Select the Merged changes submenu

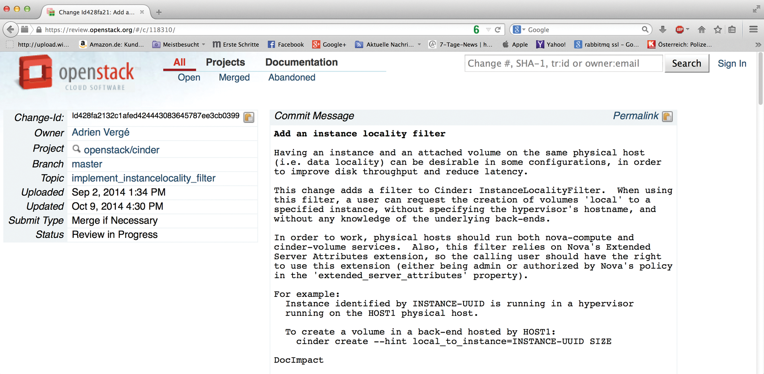click(234, 78)
